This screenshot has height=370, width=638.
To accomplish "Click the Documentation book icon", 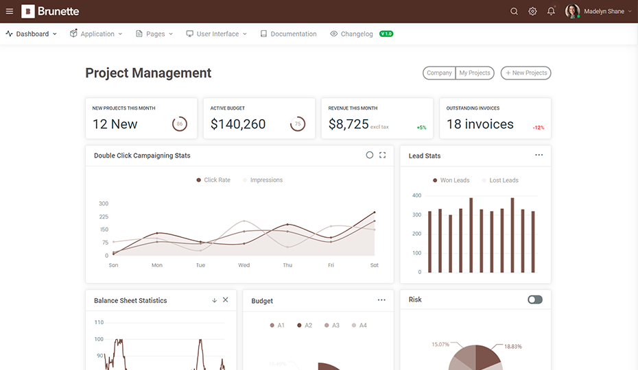I will coord(263,34).
